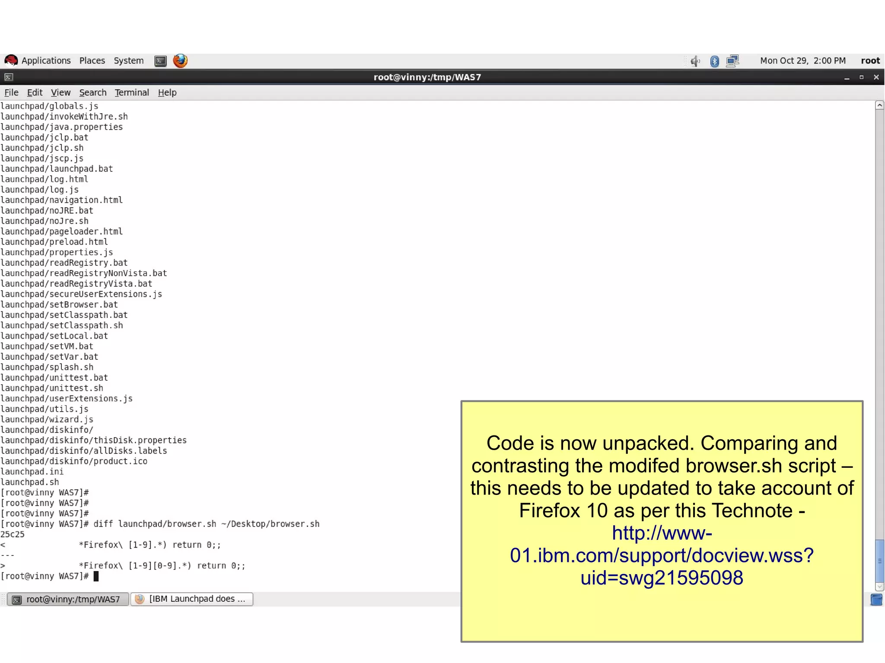Open the terminal Help menu
Viewport: 885px width, 663px height.
tap(167, 92)
